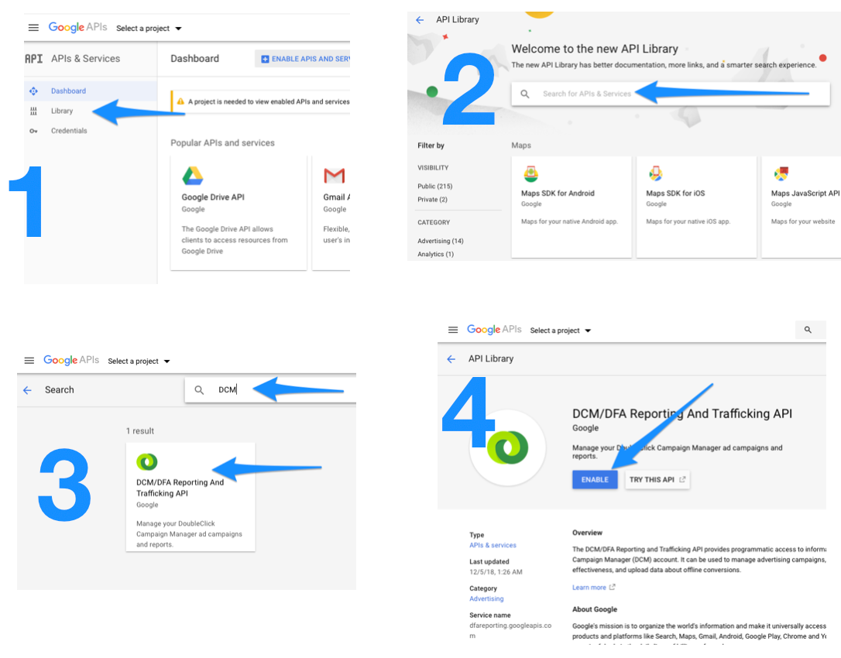Image resolution: width=841 pixels, height=658 pixels.
Task: Click the Google Drive API card icon
Action: (193, 176)
